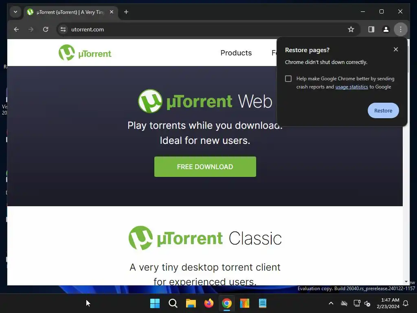The width and height of the screenshot is (417, 313).
Task: Open the clock showing 1:47 AM
Action: (x=388, y=303)
